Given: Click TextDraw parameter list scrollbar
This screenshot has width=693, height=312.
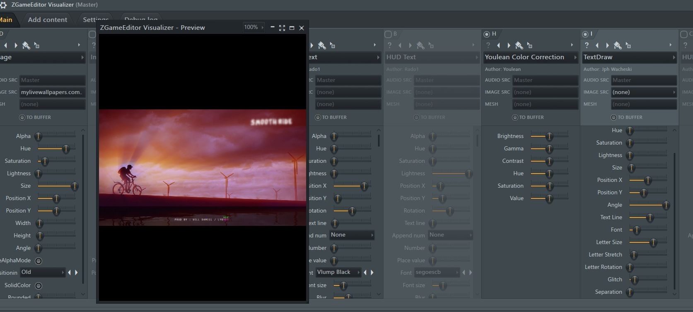Looking at the screenshot, I should click(x=675, y=220).
